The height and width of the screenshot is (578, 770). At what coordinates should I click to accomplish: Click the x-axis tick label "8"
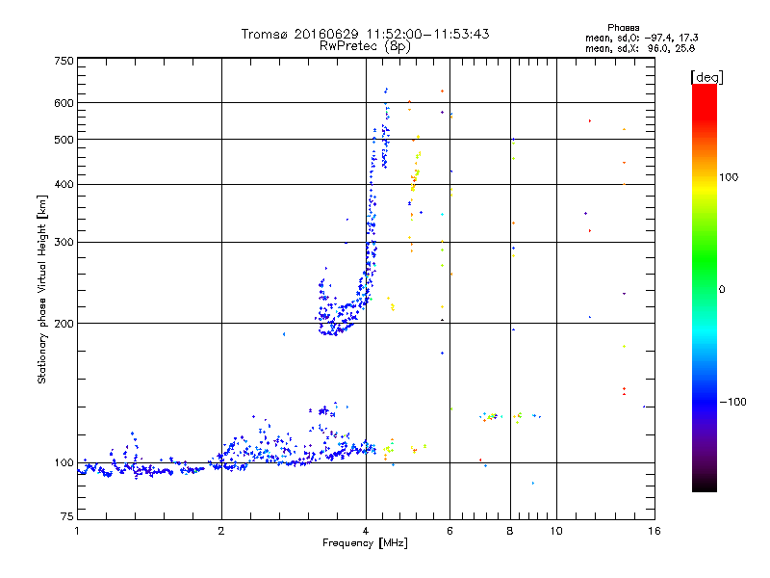(510, 531)
